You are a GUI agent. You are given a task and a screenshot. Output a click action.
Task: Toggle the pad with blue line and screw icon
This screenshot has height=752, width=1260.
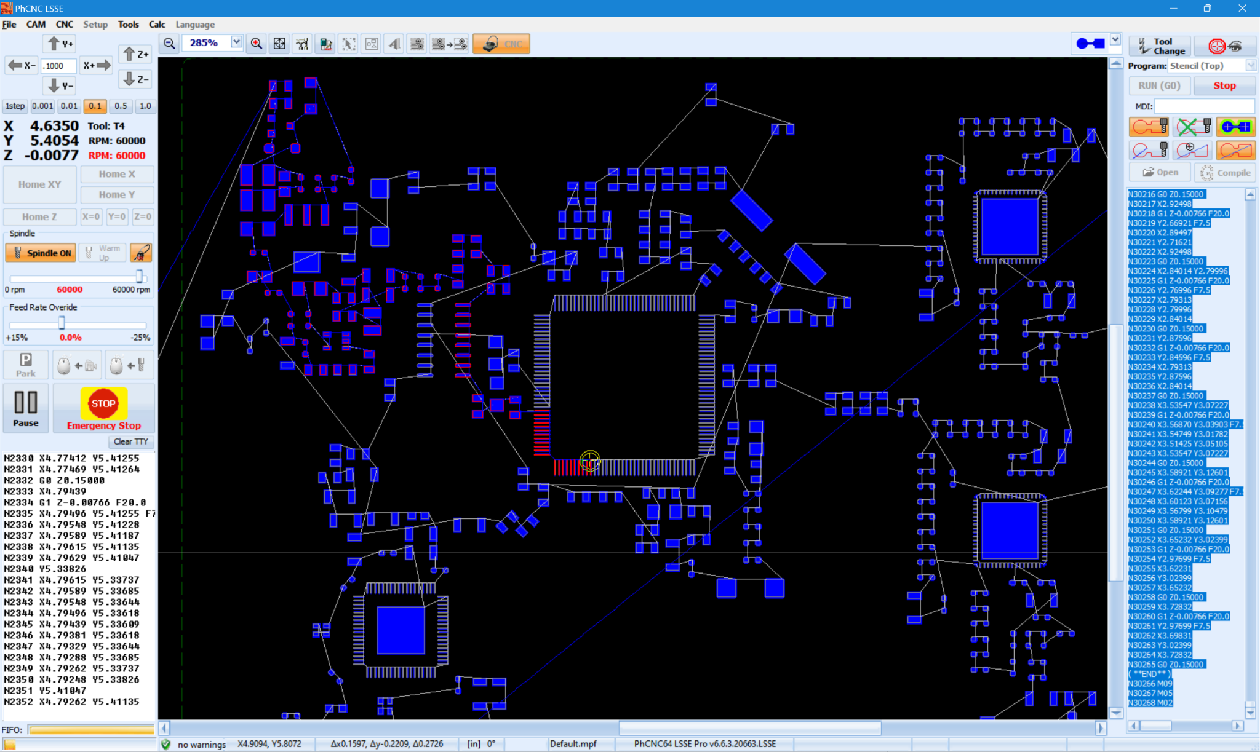pyautogui.click(x=1149, y=150)
